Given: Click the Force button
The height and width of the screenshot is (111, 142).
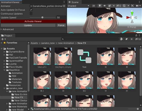Looking at the screenshot, I should (61, 25).
